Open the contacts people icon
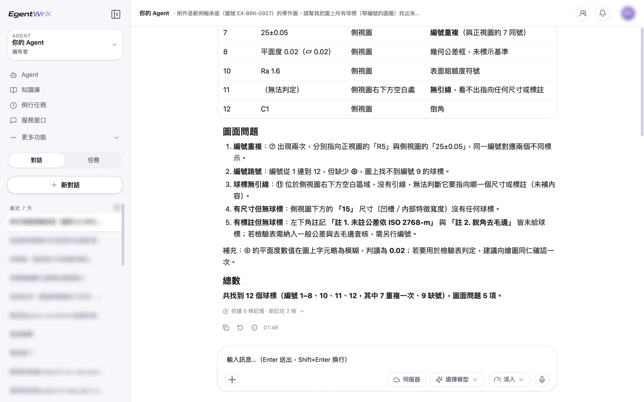Viewport: 644px width, 402px height. point(583,13)
